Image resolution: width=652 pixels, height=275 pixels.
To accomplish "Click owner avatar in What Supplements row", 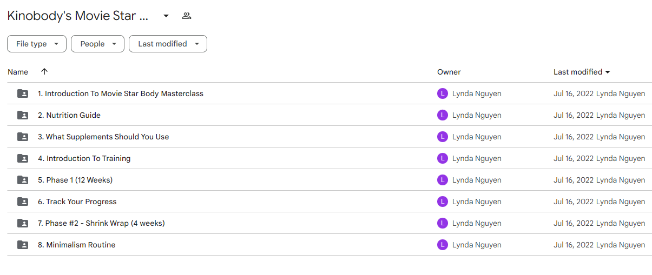I will click(443, 137).
